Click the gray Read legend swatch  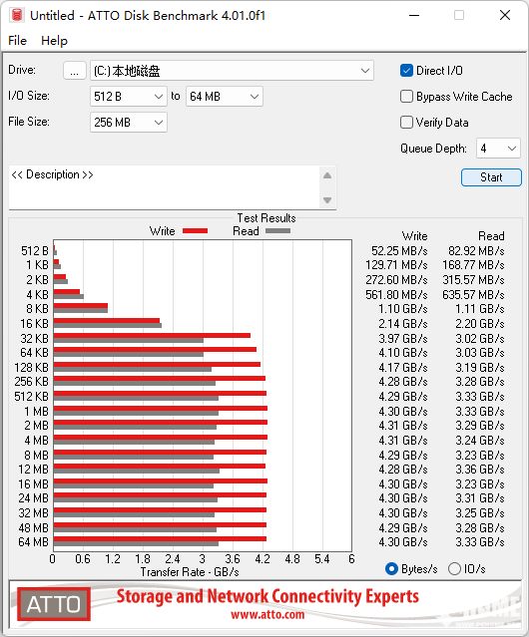point(277,230)
